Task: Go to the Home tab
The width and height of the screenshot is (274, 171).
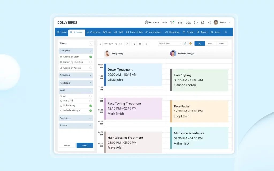Action: (62, 32)
